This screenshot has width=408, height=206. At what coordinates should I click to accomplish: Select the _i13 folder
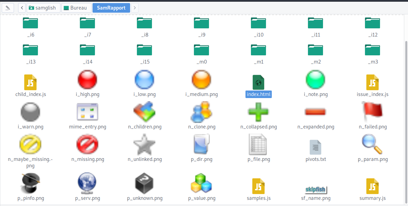[x=30, y=50]
